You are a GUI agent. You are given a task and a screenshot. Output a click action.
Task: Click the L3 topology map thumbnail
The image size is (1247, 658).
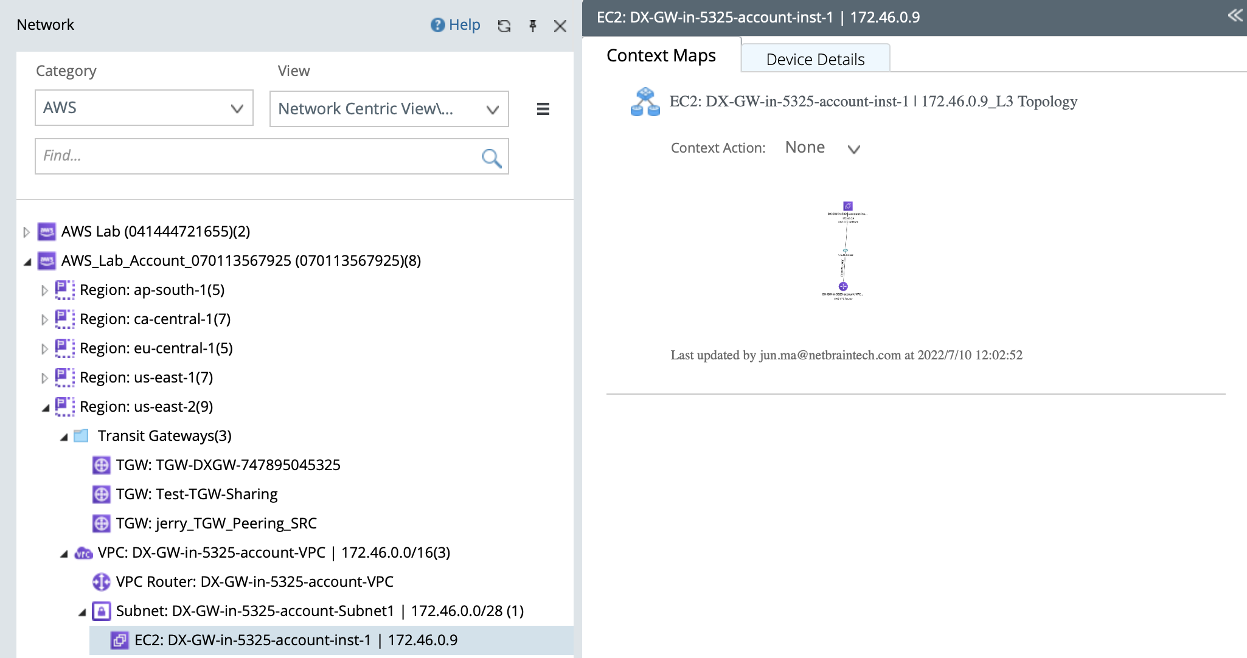[845, 251]
